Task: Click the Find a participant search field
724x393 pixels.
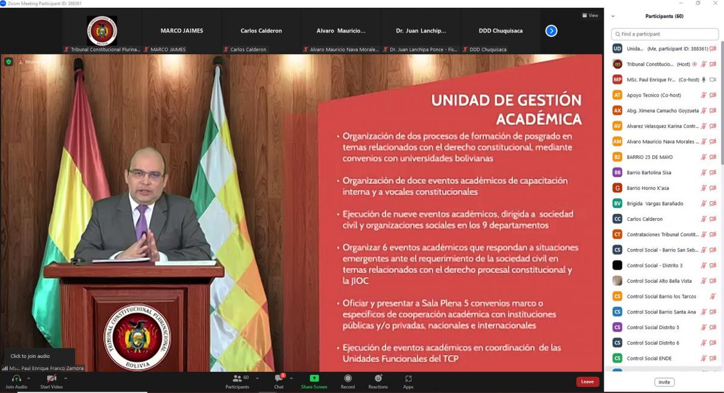Action: pos(664,34)
